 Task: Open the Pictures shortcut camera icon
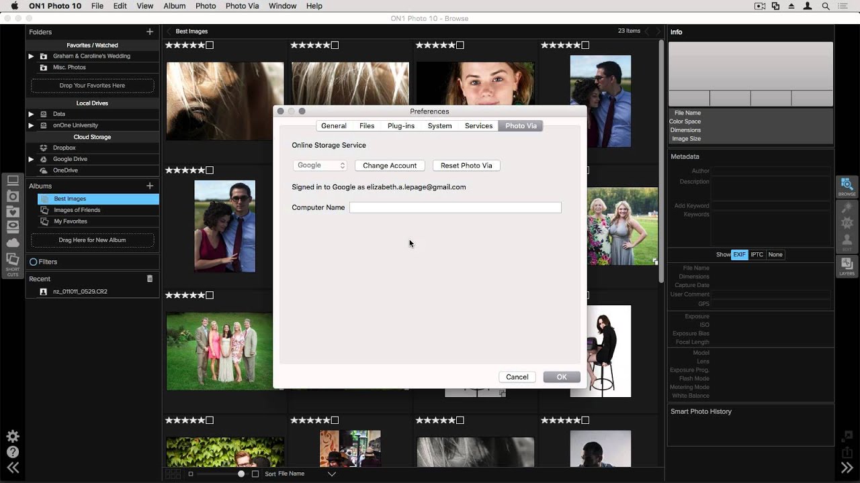[x=13, y=196]
